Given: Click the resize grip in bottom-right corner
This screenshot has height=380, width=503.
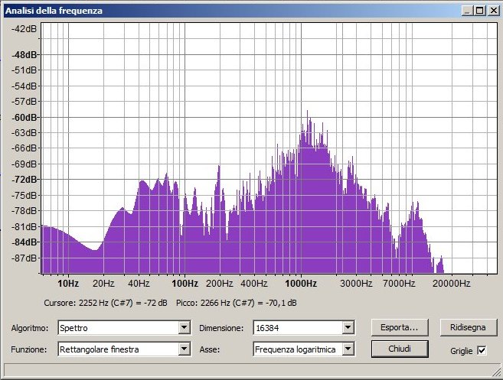Looking at the screenshot, I should tap(496, 372).
